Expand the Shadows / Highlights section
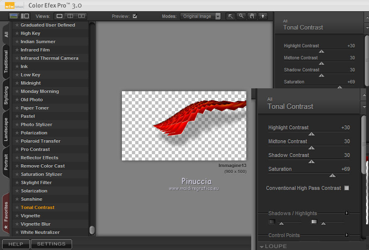 [x=347, y=213]
